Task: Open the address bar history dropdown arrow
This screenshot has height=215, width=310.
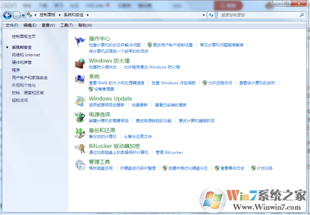Action: (204, 15)
